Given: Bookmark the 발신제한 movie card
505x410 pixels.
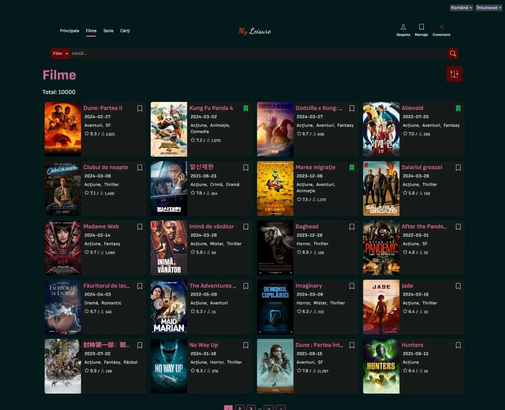Looking at the screenshot, I should (x=246, y=168).
